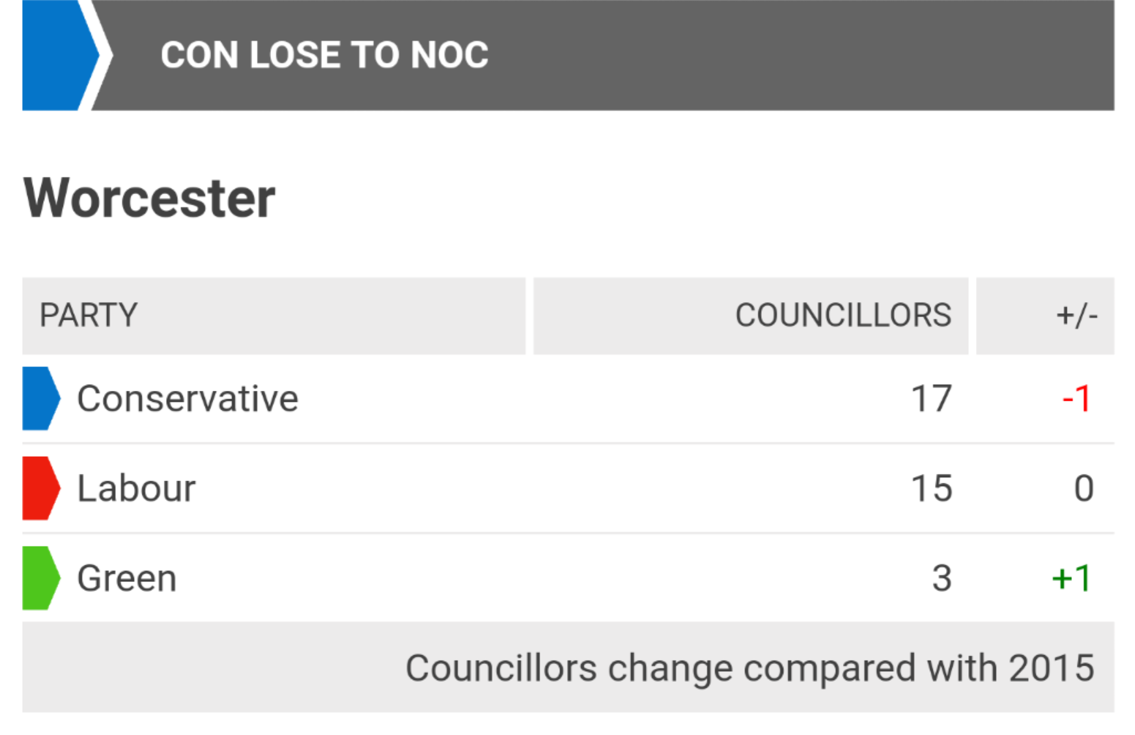Click the red -1 Conservative change
1135x735 pixels.
click(1076, 399)
